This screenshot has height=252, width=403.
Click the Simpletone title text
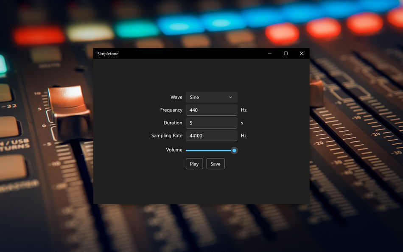108,54
